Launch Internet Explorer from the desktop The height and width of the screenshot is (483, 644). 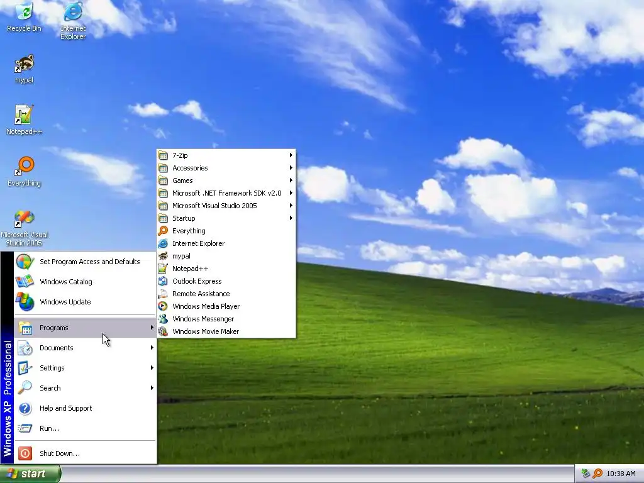pyautogui.click(x=73, y=19)
